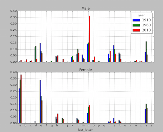Screen dimensions: 163x132
Task: Click the red 'n' bar in Female chart
Action: tap(89, 114)
